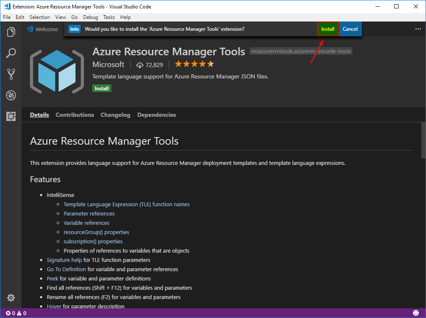Click the download count cloud icon
426x318 pixels.
click(x=140, y=65)
